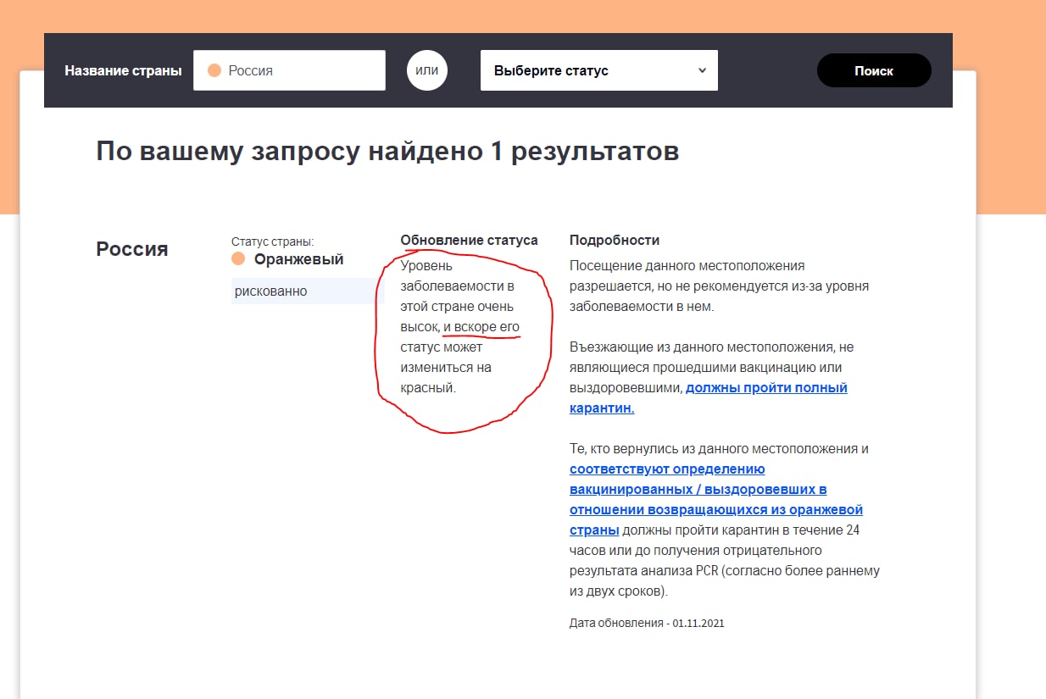Click the Название страны label
Viewport: 1046px width, 699px height.
tap(123, 70)
